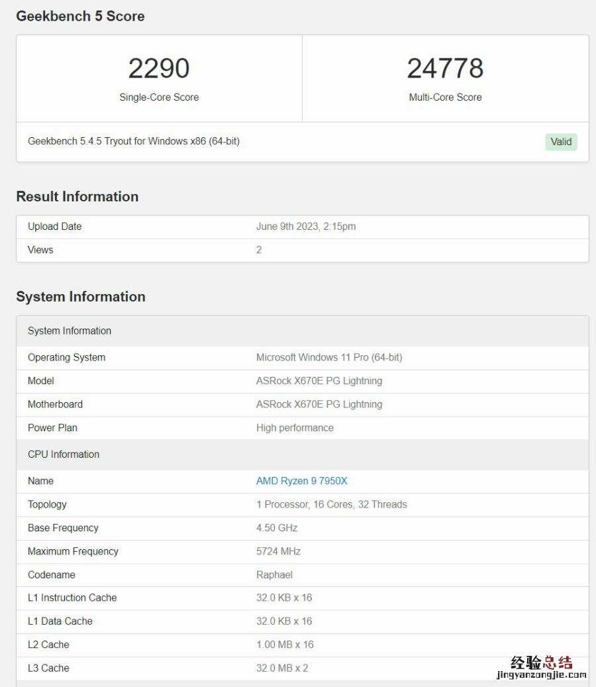Click the L1 Instruction Cache label

(x=72, y=598)
